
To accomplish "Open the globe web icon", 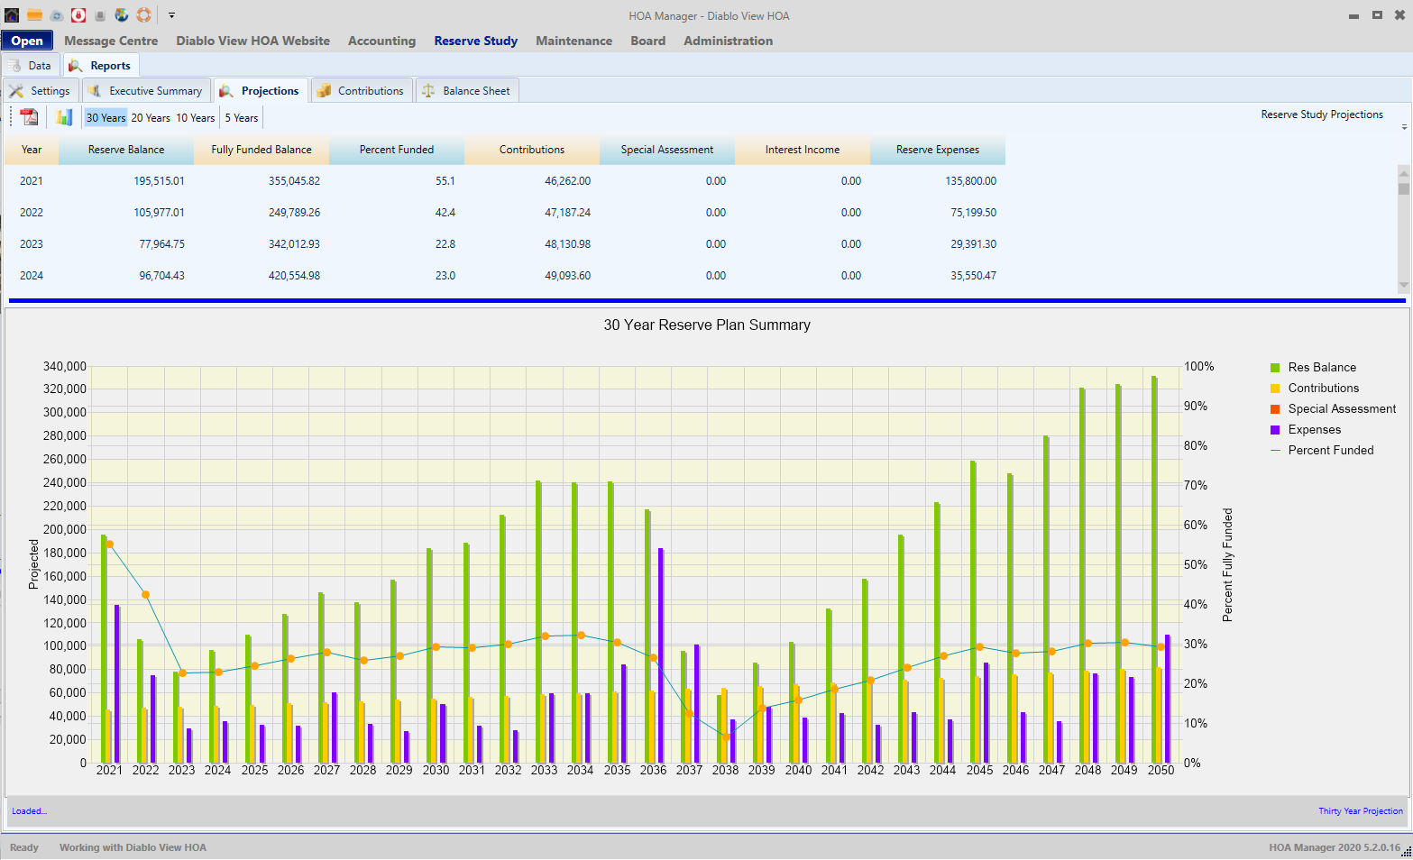I will [x=122, y=15].
